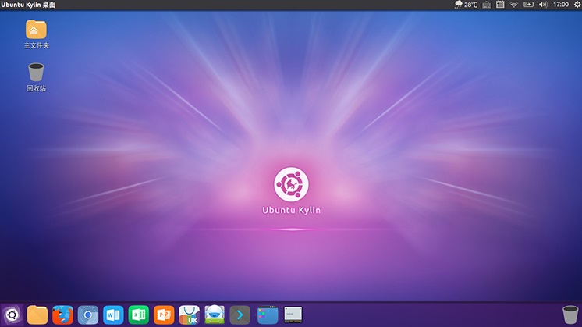The image size is (582, 327).
Task: Open the battery status indicator
Action: 528,5
